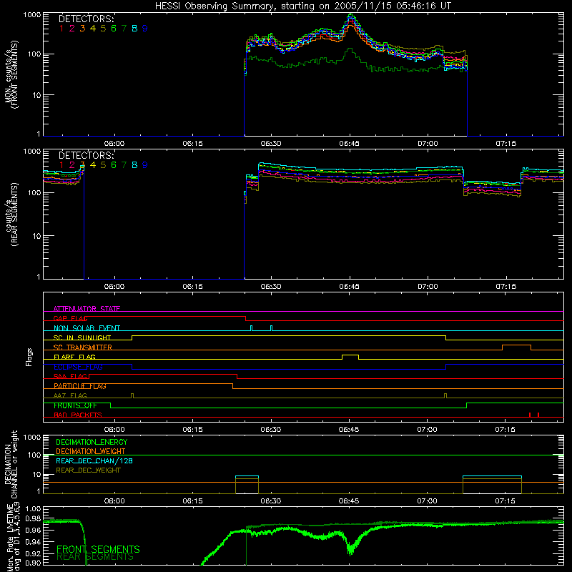572x572 pixels.
Task: Click the 07:15 time tick under the flags panel
Action: (x=506, y=430)
